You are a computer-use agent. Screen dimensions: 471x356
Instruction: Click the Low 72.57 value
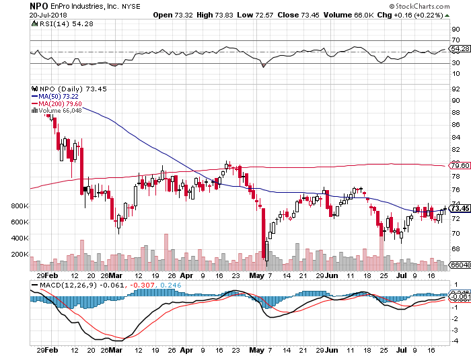pos(255,15)
